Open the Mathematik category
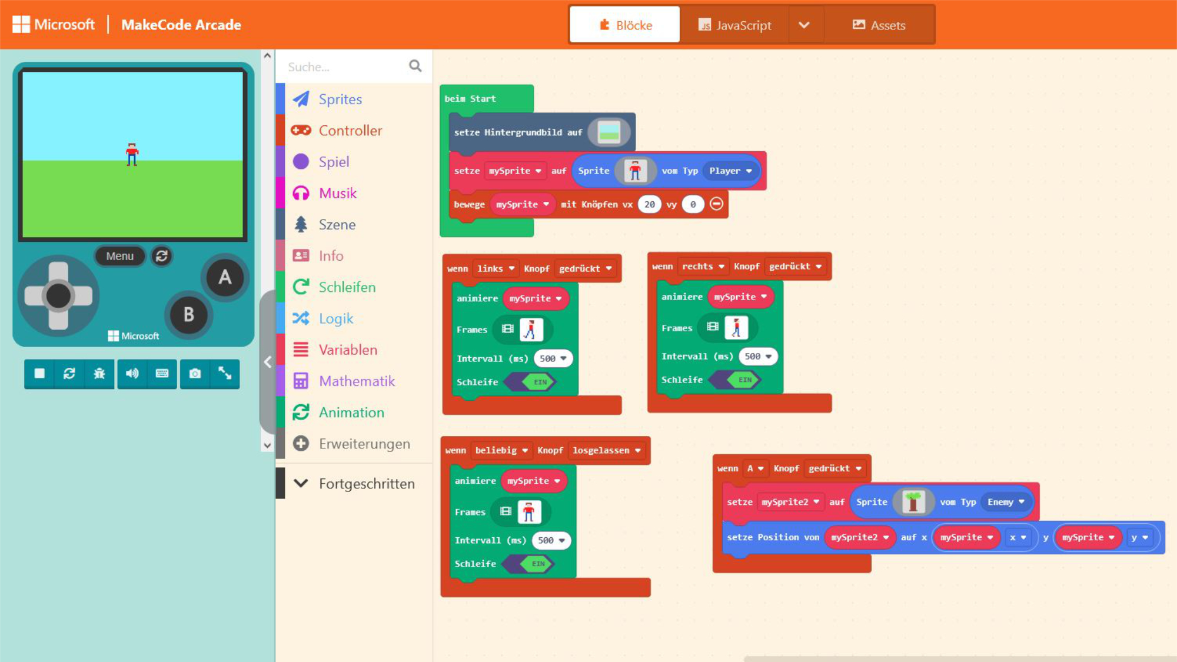This screenshot has height=662, width=1177. (354, 381)
